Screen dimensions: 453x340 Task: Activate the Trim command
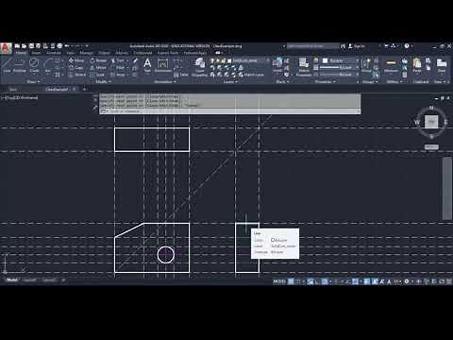[x=118, y=60]
